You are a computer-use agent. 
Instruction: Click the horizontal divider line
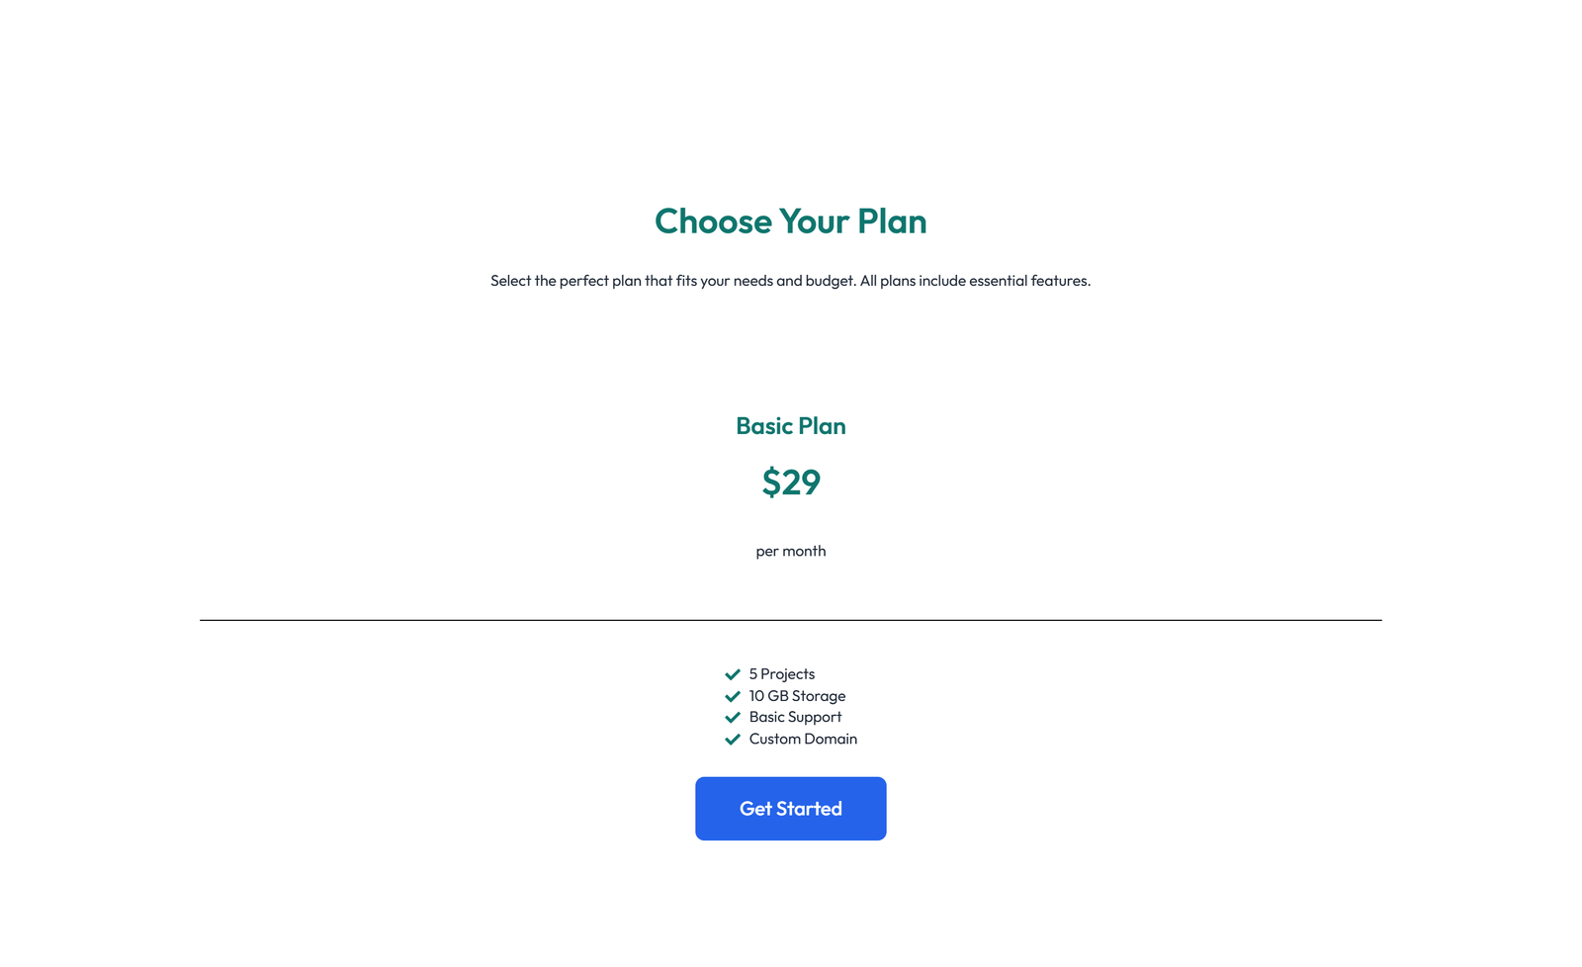(x=790, y=621)
